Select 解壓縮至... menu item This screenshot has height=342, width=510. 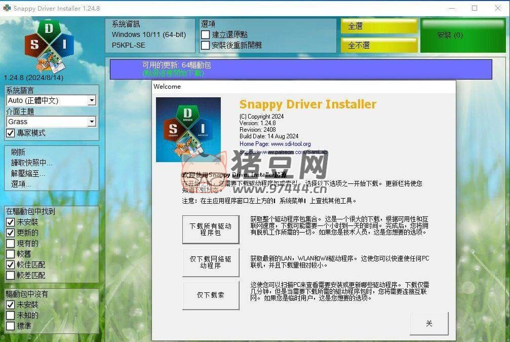click(x=28, y=173)
